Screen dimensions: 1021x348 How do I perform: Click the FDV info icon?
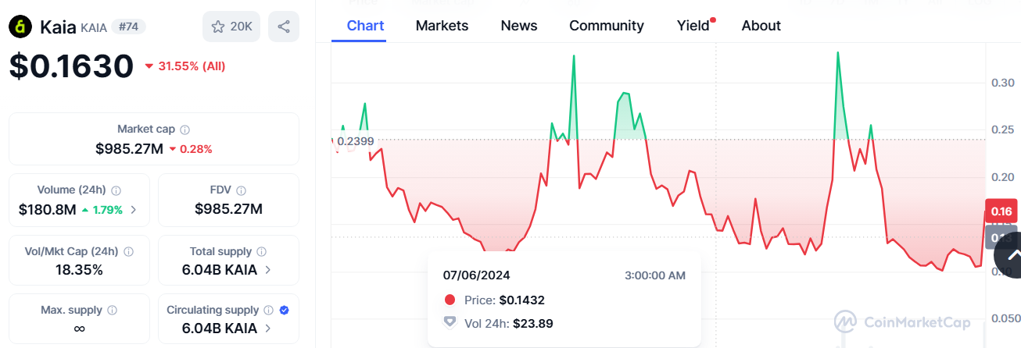point(241,190)
